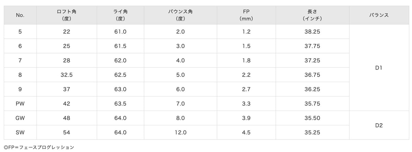Click the バウンス角 column header
This screenshot has width=412, height=152.
[180, 15]
